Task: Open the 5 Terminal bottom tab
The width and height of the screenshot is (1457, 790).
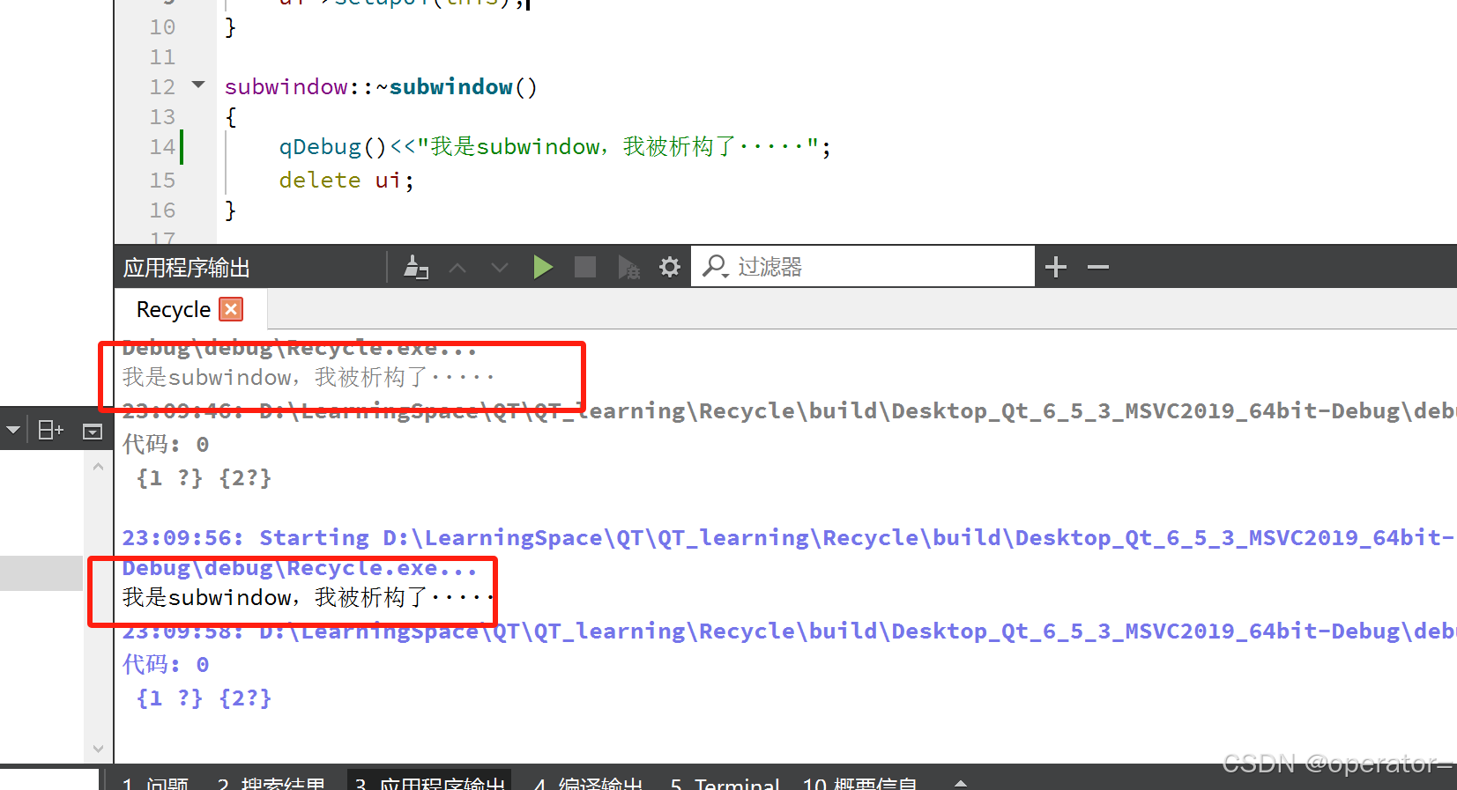Action: coord(725,783)
